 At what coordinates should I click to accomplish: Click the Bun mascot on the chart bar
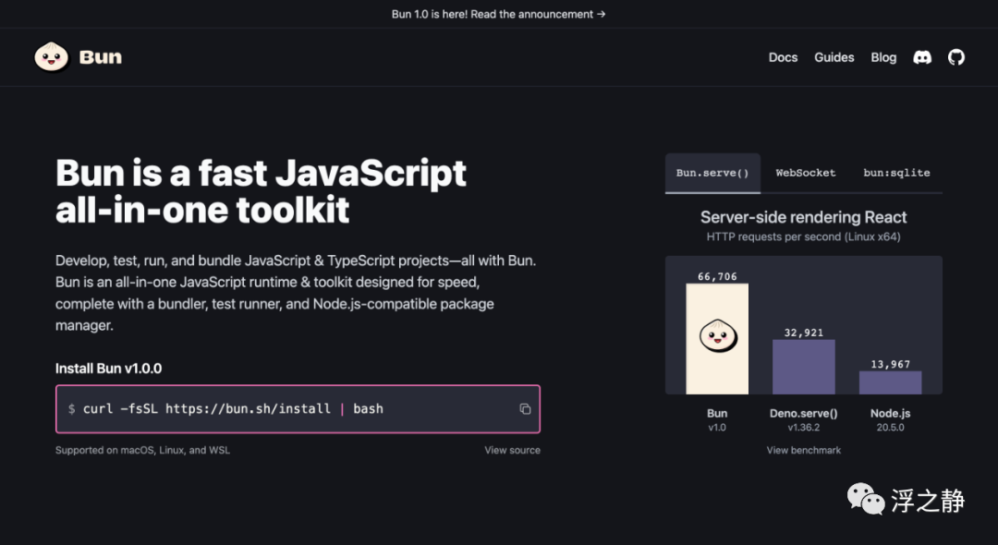pos(718,336)
